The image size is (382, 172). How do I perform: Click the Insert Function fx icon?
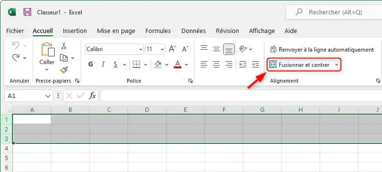pos(92,96)
